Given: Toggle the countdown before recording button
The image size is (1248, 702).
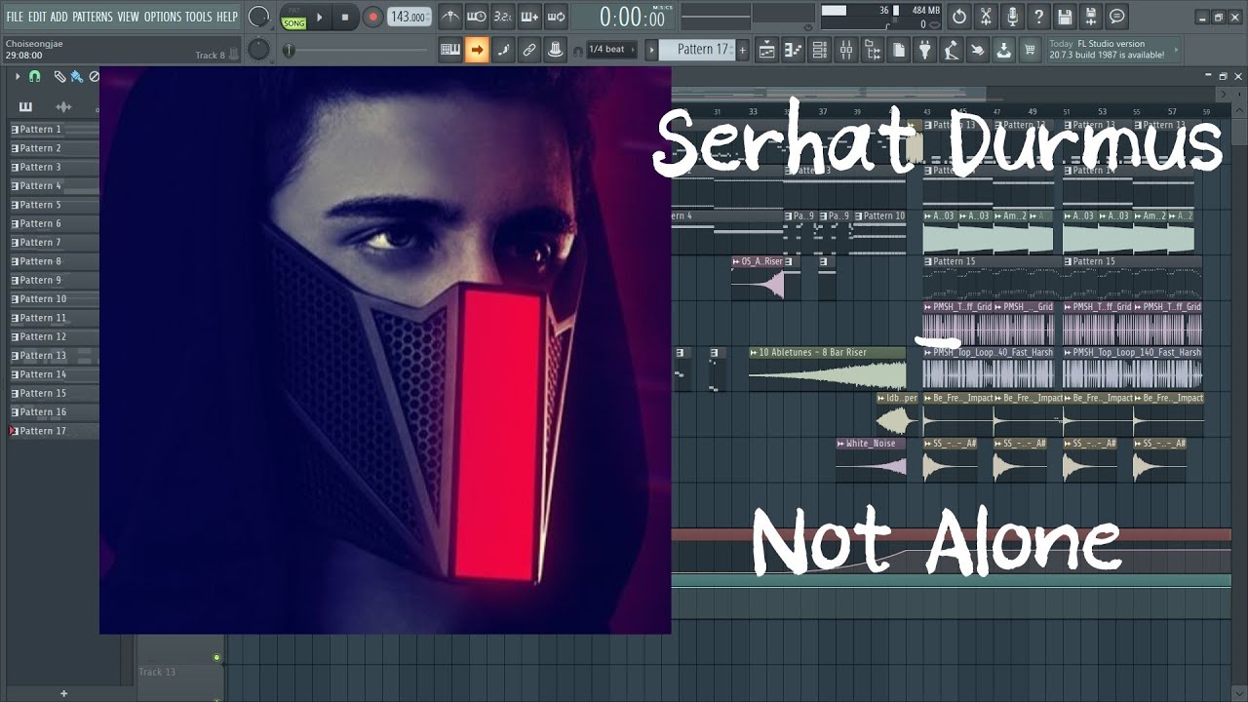Looking at the screenshot, I should (x=502, y=17).
